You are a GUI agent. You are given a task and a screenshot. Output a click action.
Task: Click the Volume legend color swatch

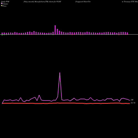2,3
